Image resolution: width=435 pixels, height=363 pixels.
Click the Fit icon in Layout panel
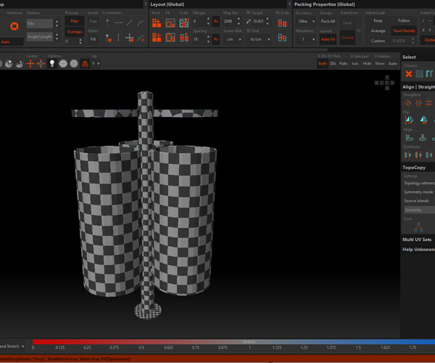pyautogui.click(x=170, y=23)
